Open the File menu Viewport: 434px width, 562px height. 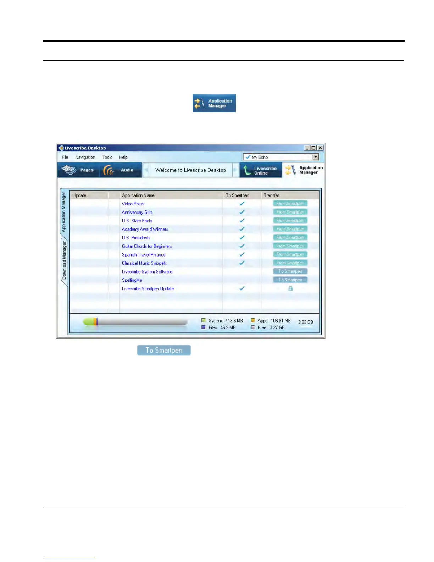tap(65, 157)
